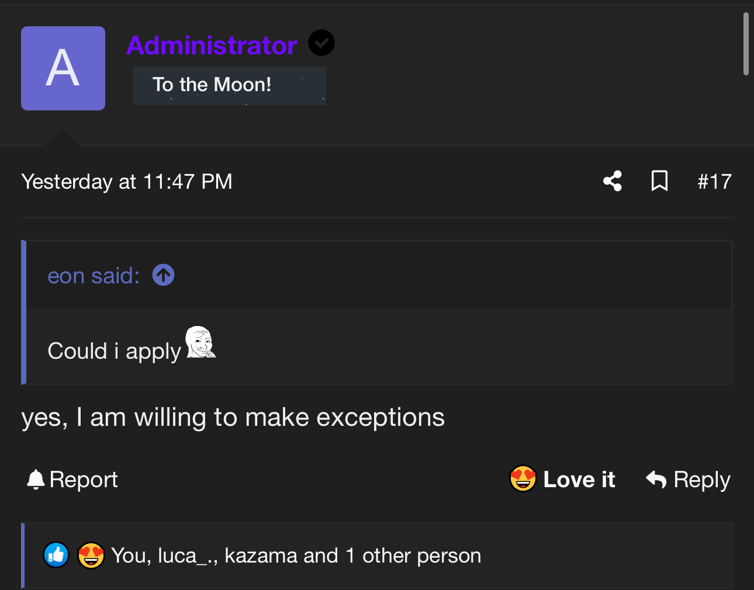
Task: Click the bell icon beside Report
Action: 36,480
